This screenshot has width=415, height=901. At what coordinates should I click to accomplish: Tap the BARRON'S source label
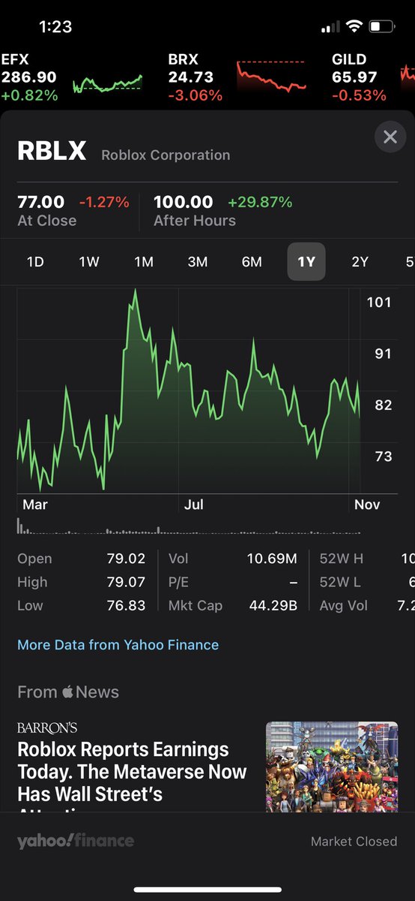pyautogui.click(x=47, y=728)
